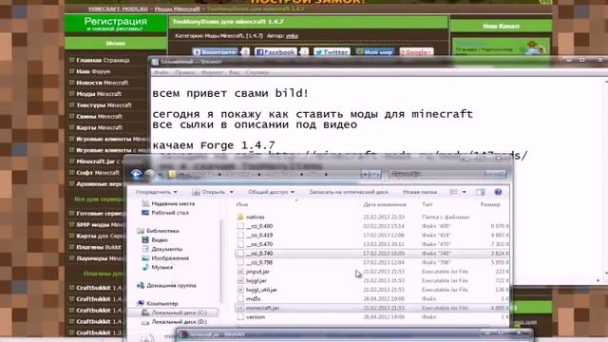Select Локальный диск (C:) drive
Viewport: 608px width, 342px height.
click(x=174, y=313)
